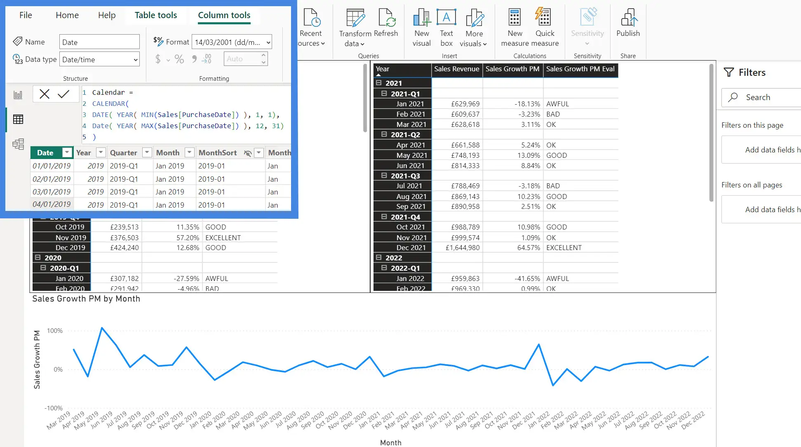The image size is (801, 447).
Task: Open the Data type dropdown
Action: pyautogui.click(x=99, y=59)
